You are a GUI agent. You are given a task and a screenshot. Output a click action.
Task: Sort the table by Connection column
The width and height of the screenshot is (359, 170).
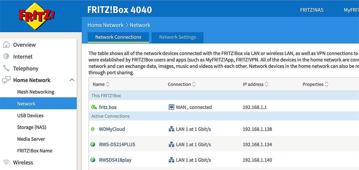[x=194, y=84]
